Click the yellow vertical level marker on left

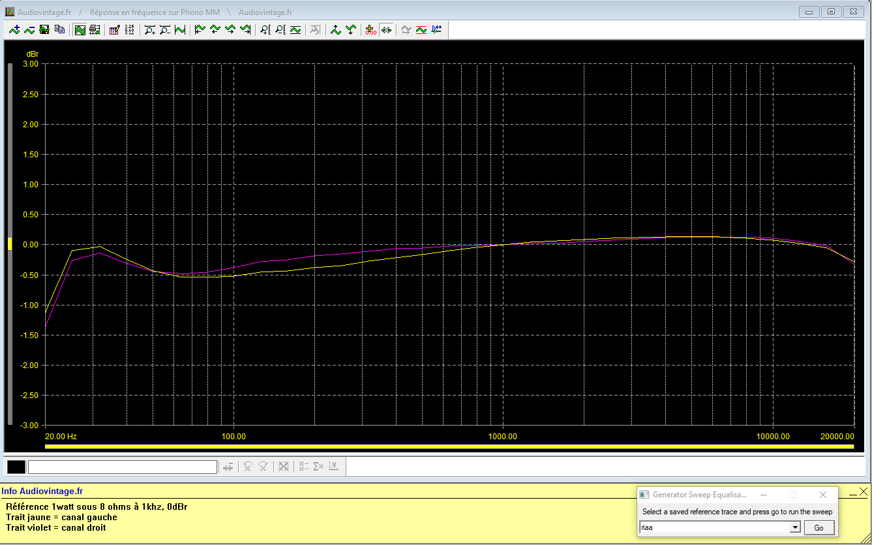(x=10, y=244)
